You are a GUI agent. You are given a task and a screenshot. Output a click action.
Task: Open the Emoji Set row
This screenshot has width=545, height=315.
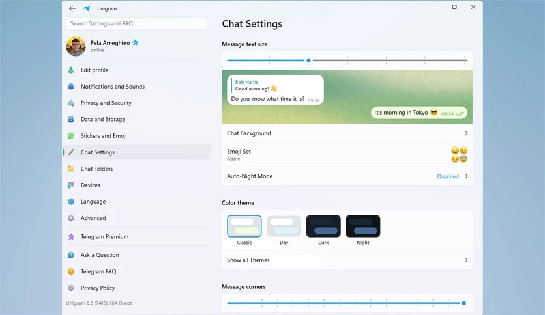(x=347, y=155)
